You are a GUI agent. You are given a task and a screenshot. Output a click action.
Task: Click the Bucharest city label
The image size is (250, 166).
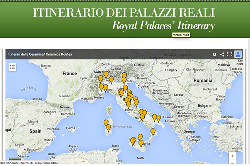point(210,89)
